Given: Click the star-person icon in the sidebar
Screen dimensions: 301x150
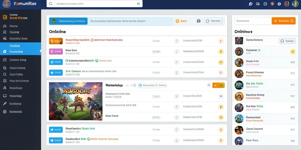Looking at the screenshot, I should (5, 88).
